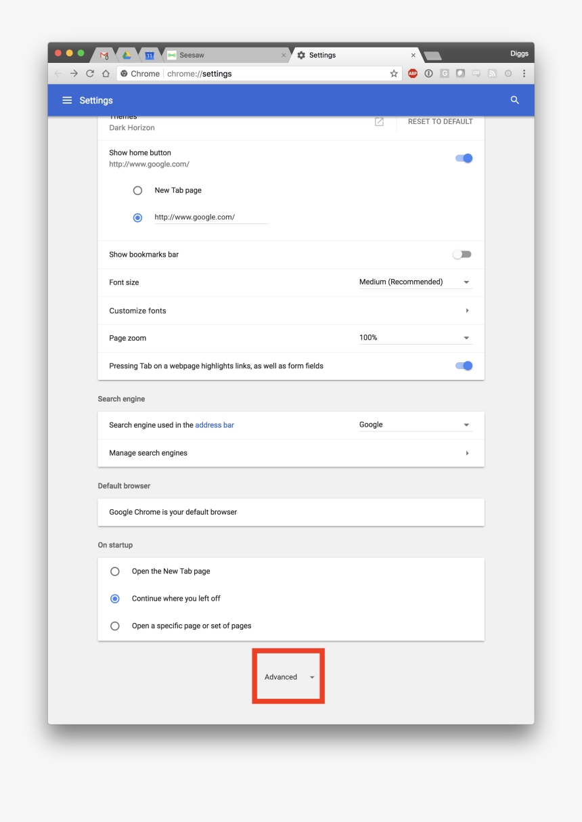Open the Adblock Plus extension
This screenshot has width=582, height=822.
(413, 74)
